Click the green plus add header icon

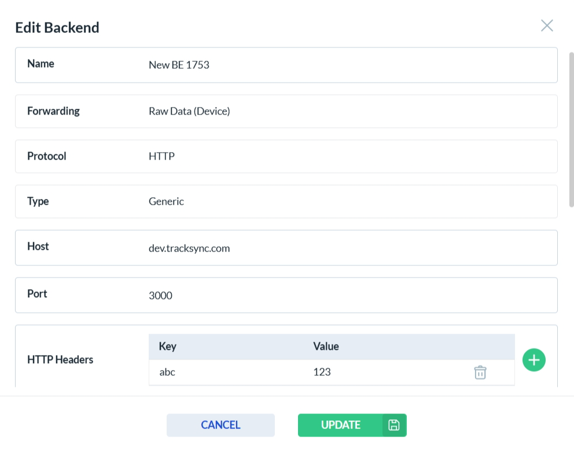533,360
